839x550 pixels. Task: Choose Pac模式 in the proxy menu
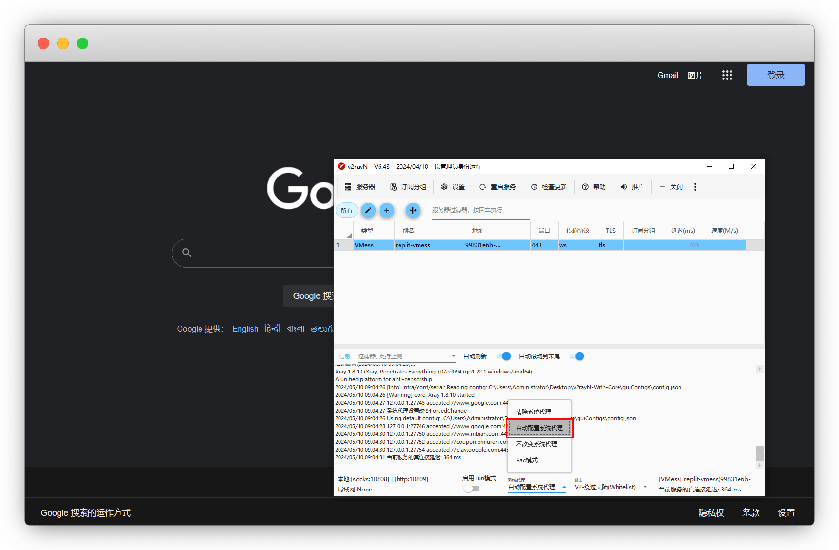[x=527, y=460]
